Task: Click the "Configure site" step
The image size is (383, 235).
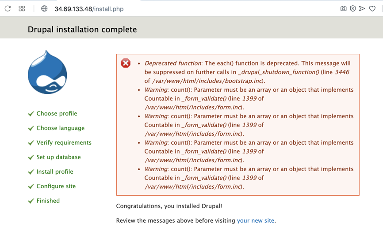Action: pyautogui.click(x=56, y=186)
